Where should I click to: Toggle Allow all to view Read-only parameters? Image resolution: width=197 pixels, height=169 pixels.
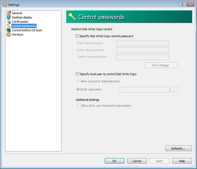79,105
